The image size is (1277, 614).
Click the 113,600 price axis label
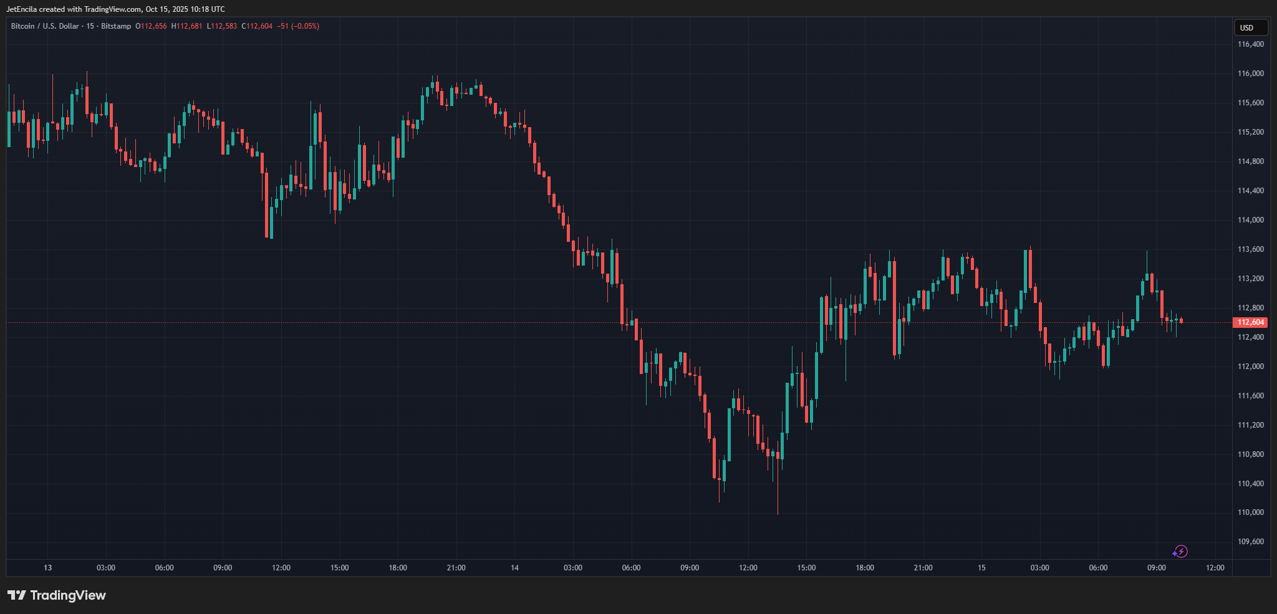coord(1250,249)
